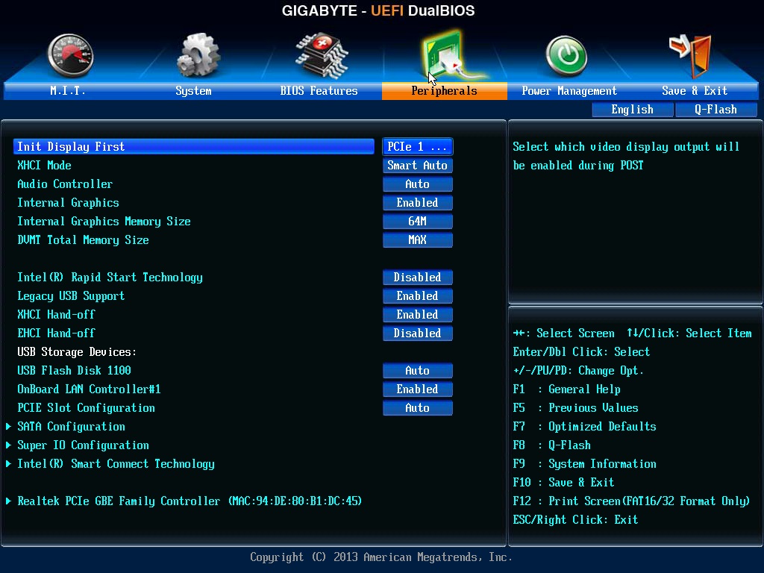Open Audio Controller Auto option

(x=418, y=184)
